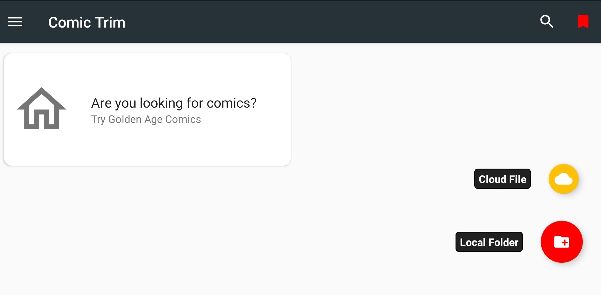Viewport: 601px width, 295px height.
Task: Choose Local Folder from the add menu
Action: click(x=489, y=242)
